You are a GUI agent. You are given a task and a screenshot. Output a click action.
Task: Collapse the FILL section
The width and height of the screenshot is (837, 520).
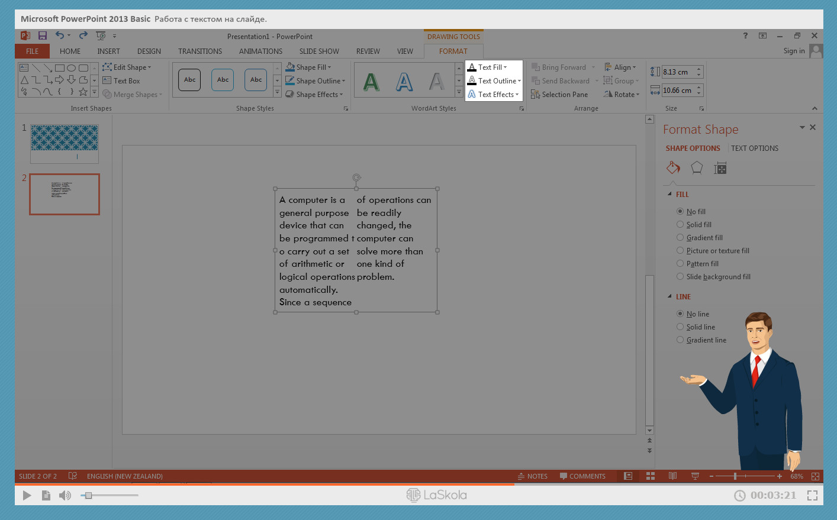point(670,195)
